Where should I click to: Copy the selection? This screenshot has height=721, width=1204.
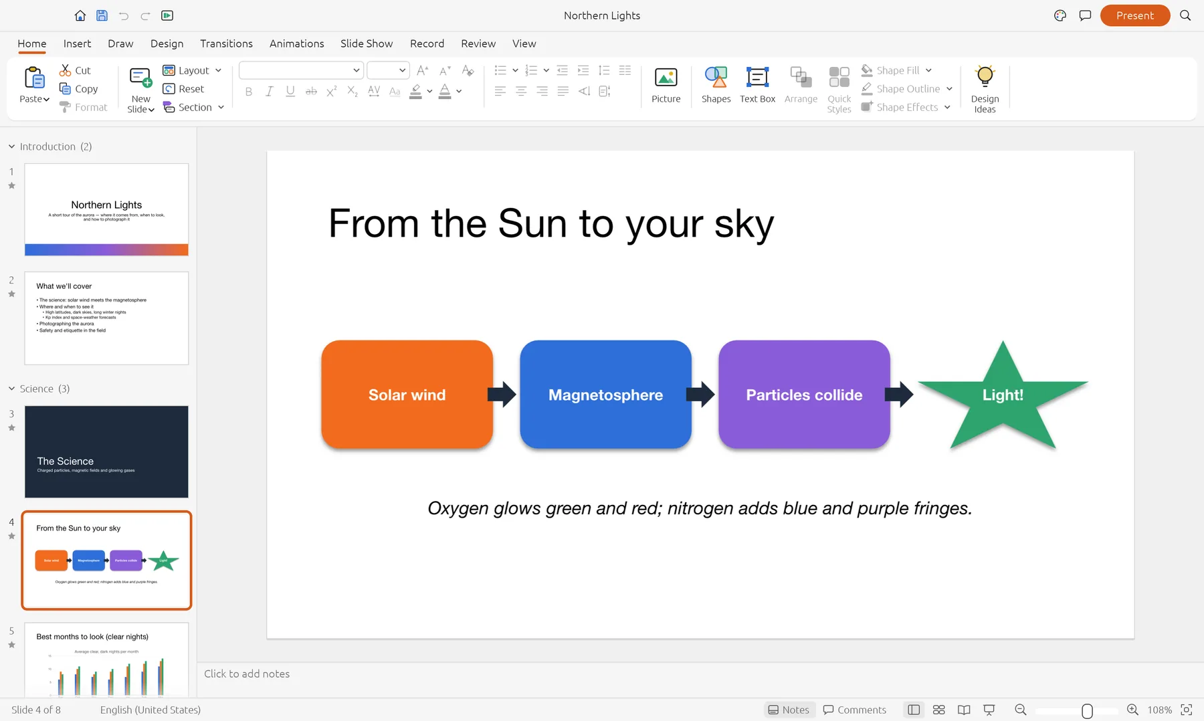(x=78, y=89)
